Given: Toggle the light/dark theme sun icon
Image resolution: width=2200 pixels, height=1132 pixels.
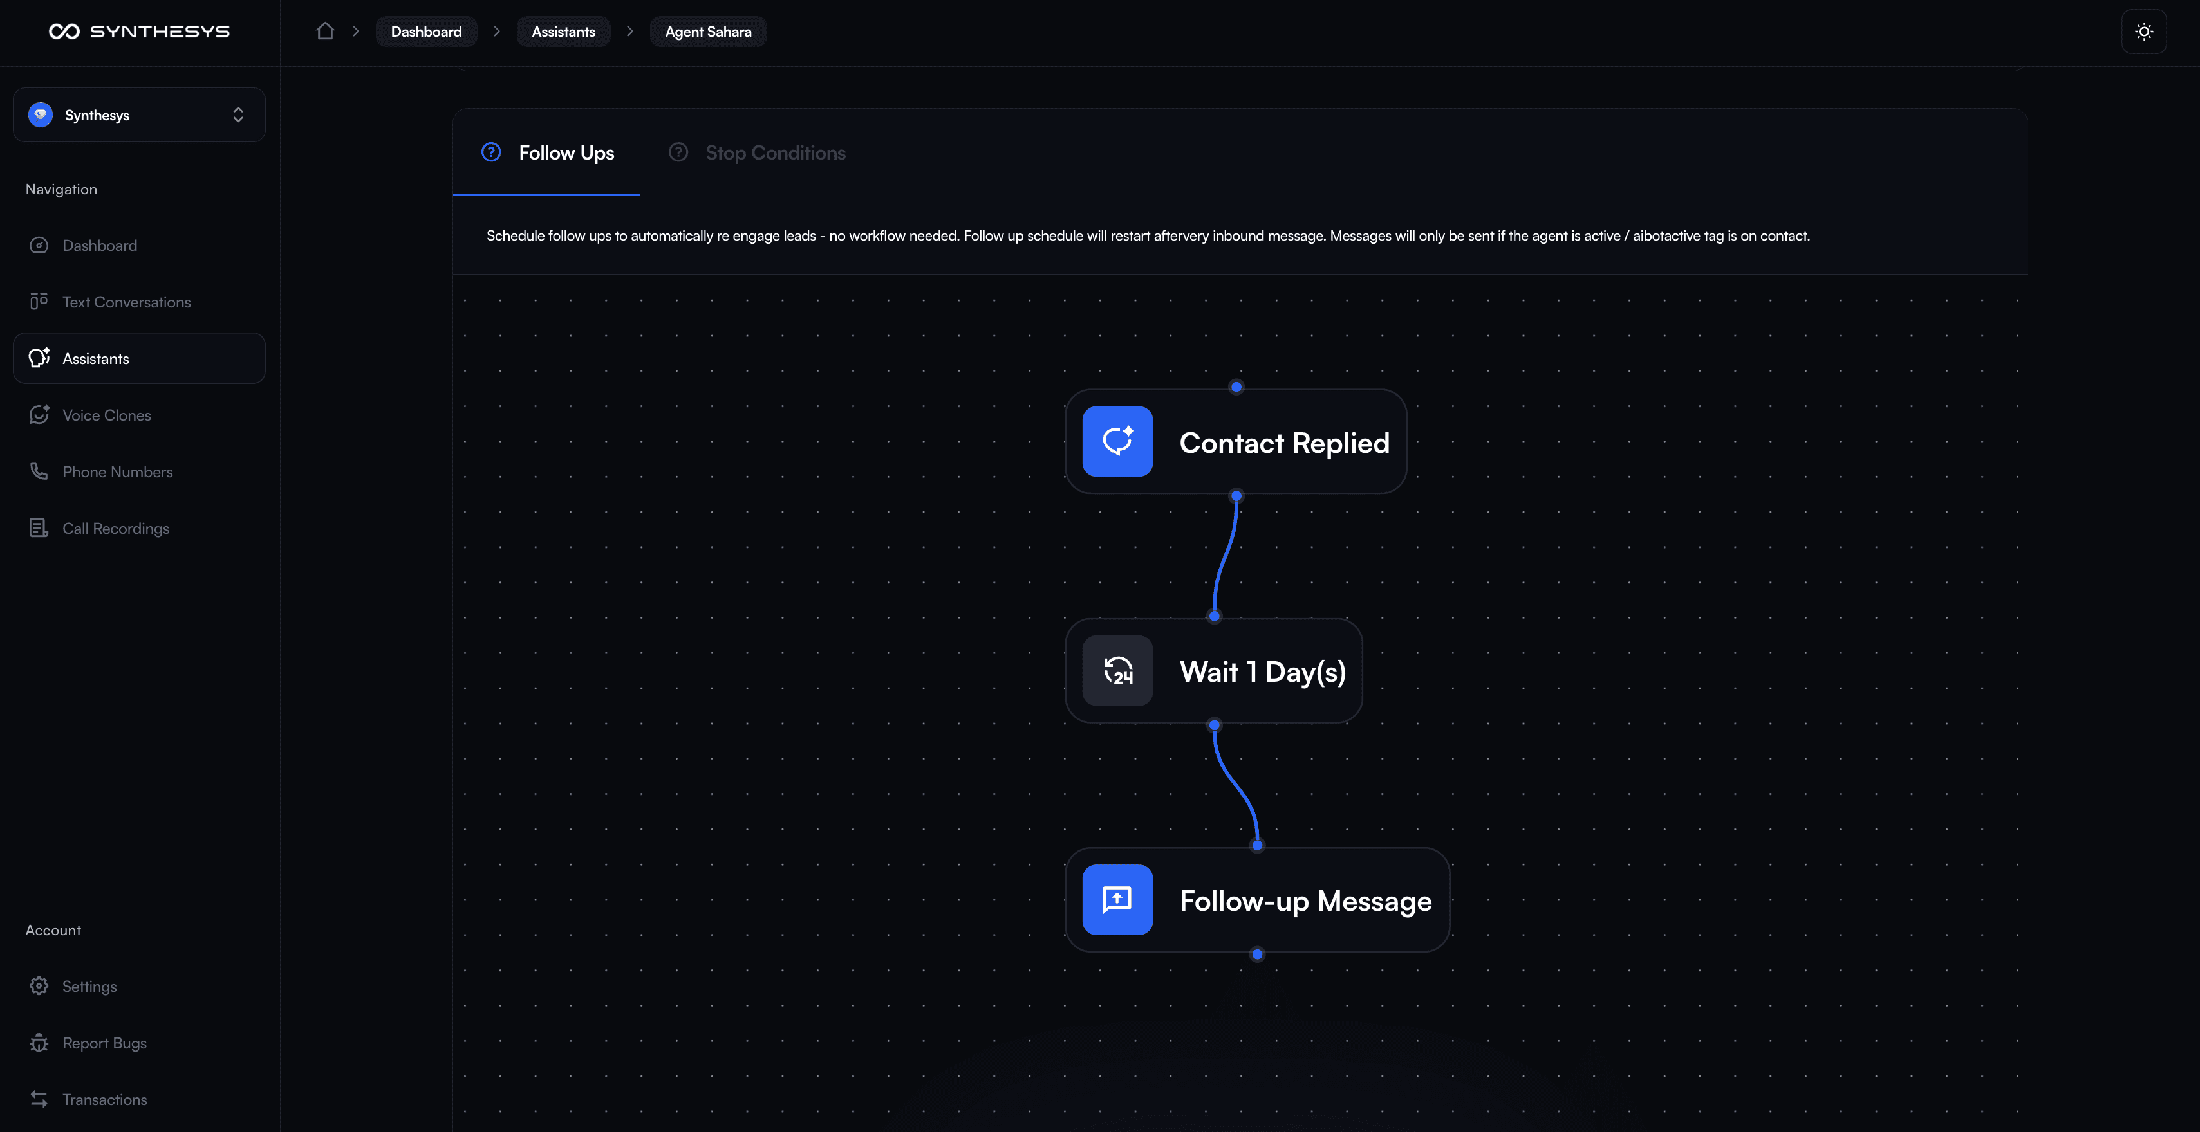Looking at the screenshot, I should (2143, 32).
